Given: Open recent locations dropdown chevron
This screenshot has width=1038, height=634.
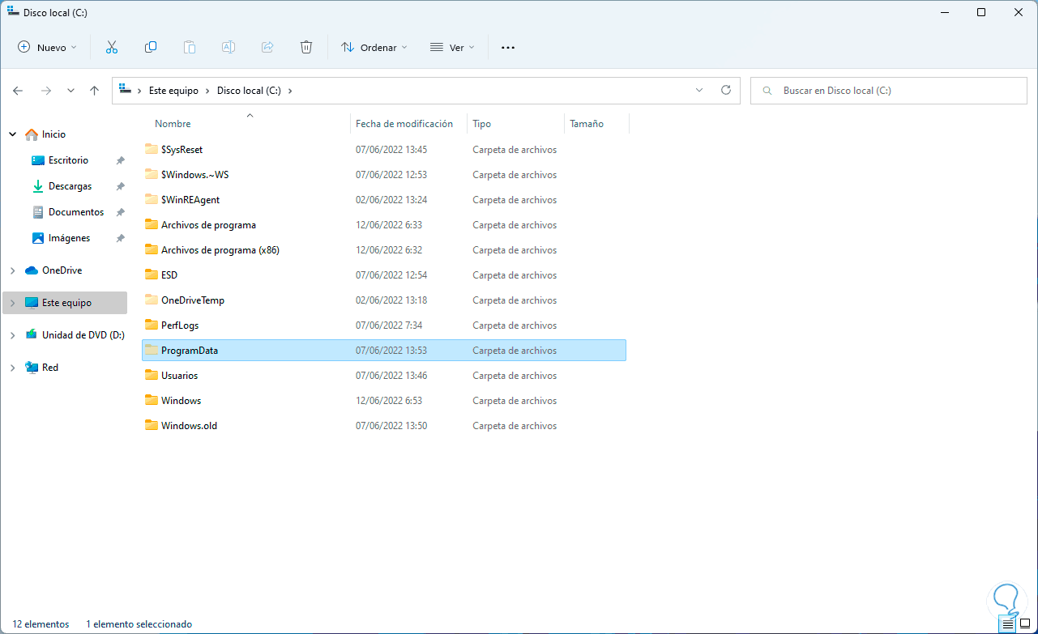Looking at the screenshot, I should (70, 91).
